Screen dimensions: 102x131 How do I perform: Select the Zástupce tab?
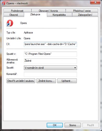click(35, 14)
